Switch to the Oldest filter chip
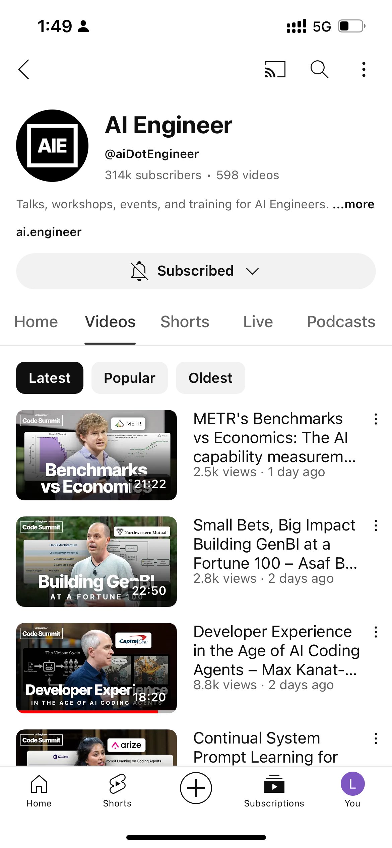This screenshot has height=848, width=392. [210, 378]
